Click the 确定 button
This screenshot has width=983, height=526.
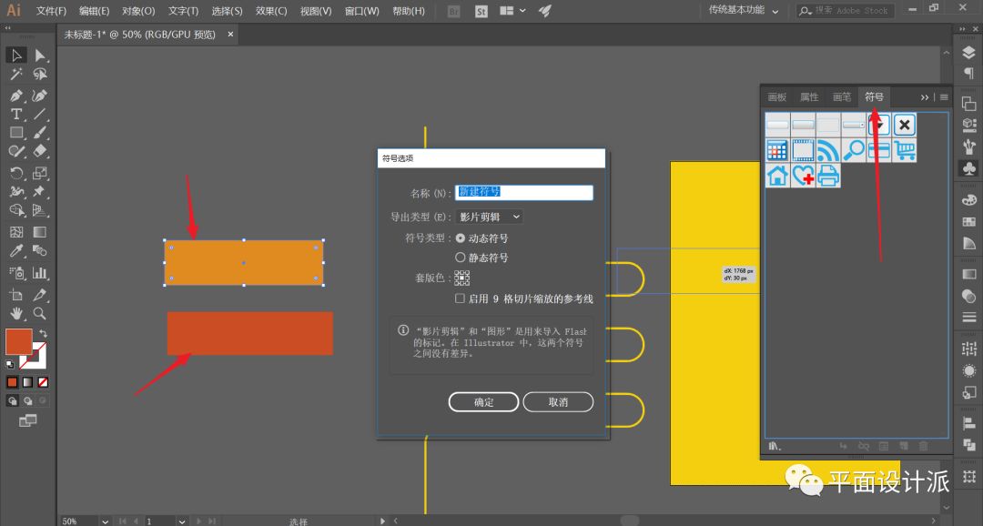[x=483, y=402]
